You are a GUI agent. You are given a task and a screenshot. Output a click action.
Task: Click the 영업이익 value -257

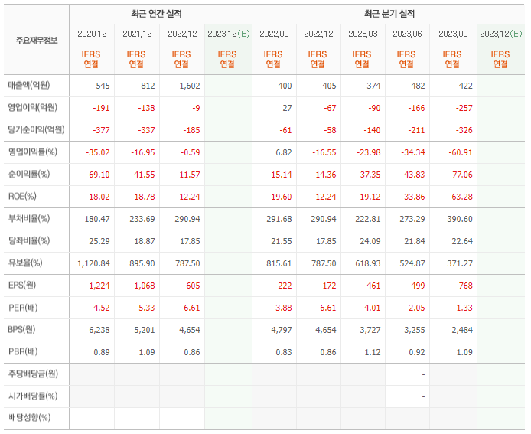click(x=464, y=108)
